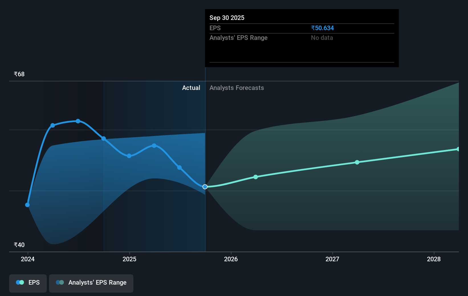Click the 2026 forecast data point
Image resolution: width=468 pixels, height=296 pixels.
pyautogui.click(x=256, y=177)
